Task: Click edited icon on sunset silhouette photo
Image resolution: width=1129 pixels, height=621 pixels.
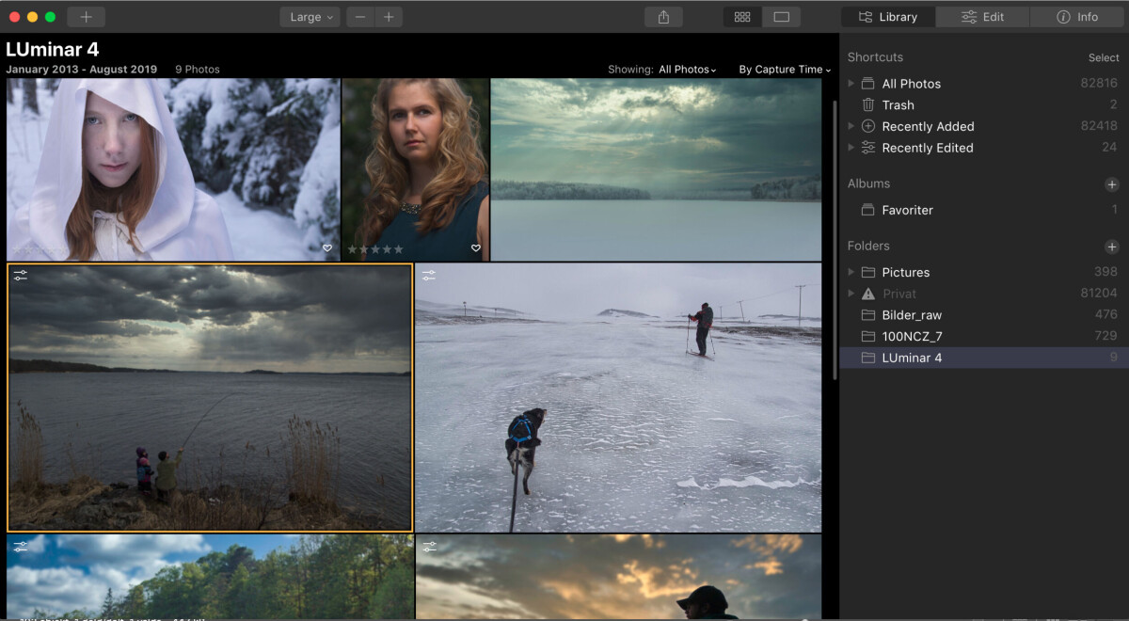Action: (429, 546)
